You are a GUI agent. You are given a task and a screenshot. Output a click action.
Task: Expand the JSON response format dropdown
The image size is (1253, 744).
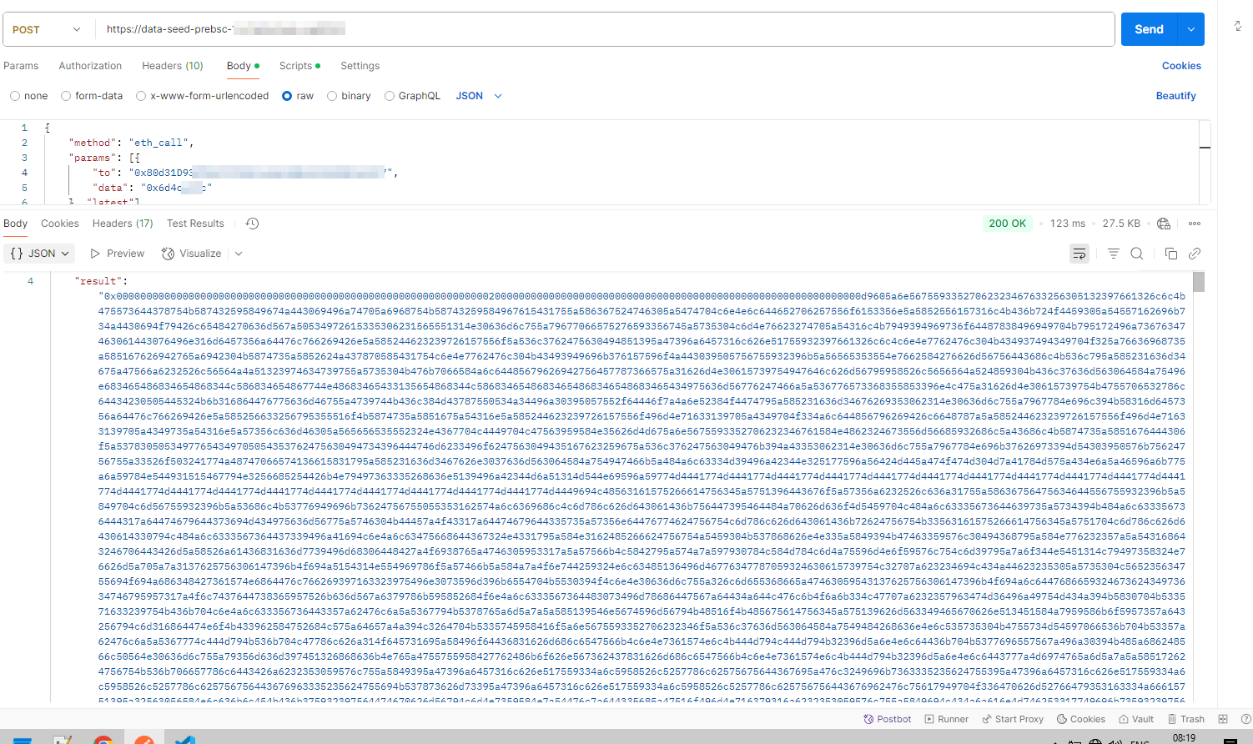pos(41,254)
